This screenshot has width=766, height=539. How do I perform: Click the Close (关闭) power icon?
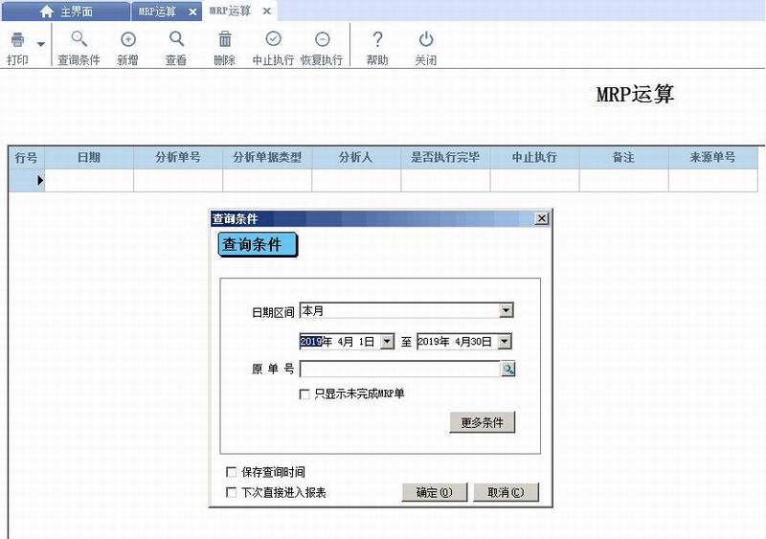(426, 40)
